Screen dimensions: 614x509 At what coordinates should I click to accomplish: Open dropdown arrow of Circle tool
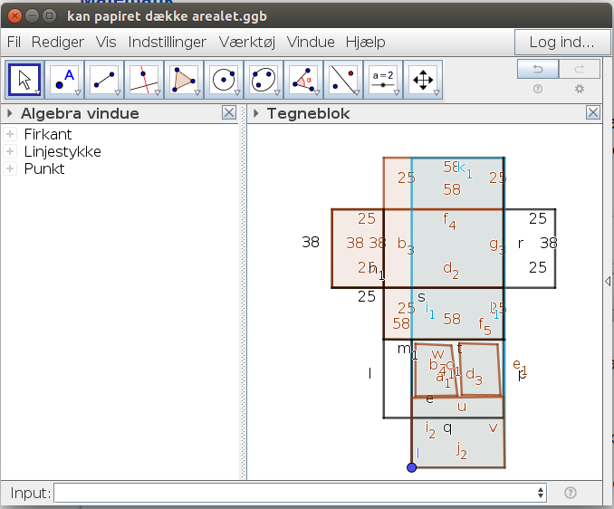[237, 92]
